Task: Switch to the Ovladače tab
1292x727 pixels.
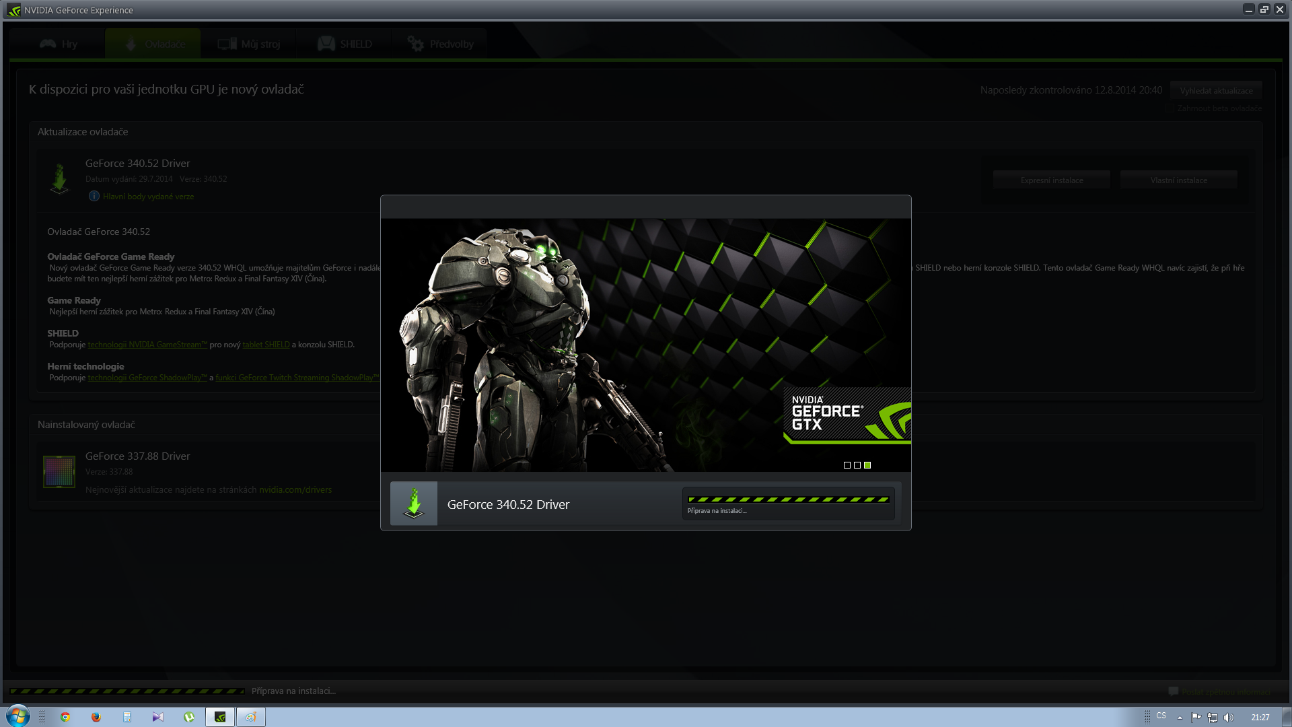Action: (153, 44)
